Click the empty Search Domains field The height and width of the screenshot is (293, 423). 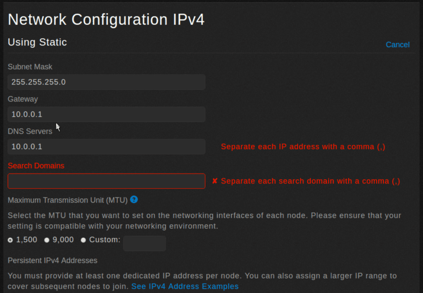pyautogui.click(x=106, y=181)
